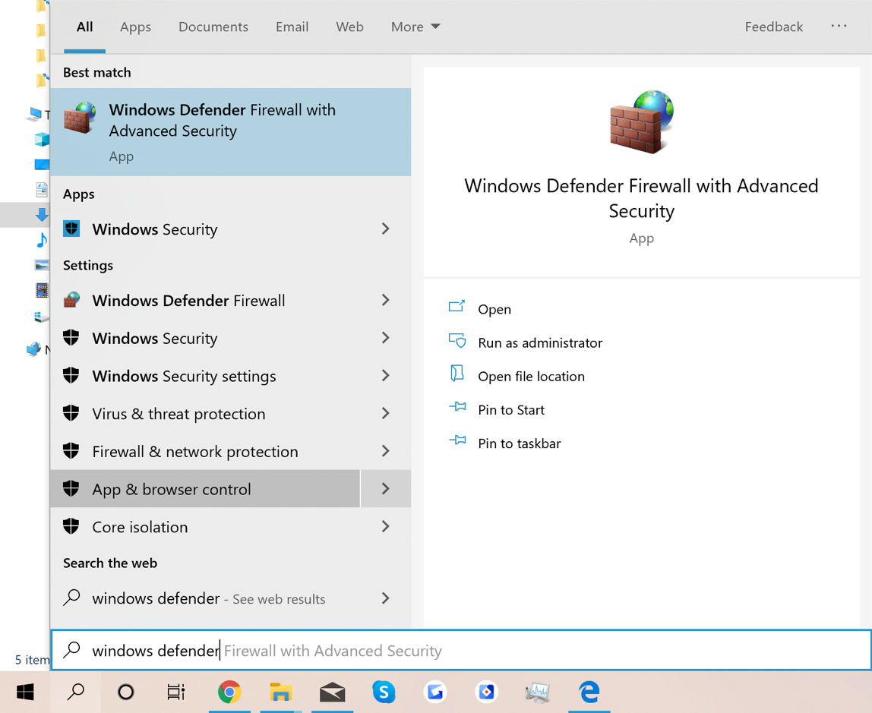Click the taskbar Search magnifier icon
This screenshot has width=872, height=713.
pyautogui.click(x=76, y=692)
